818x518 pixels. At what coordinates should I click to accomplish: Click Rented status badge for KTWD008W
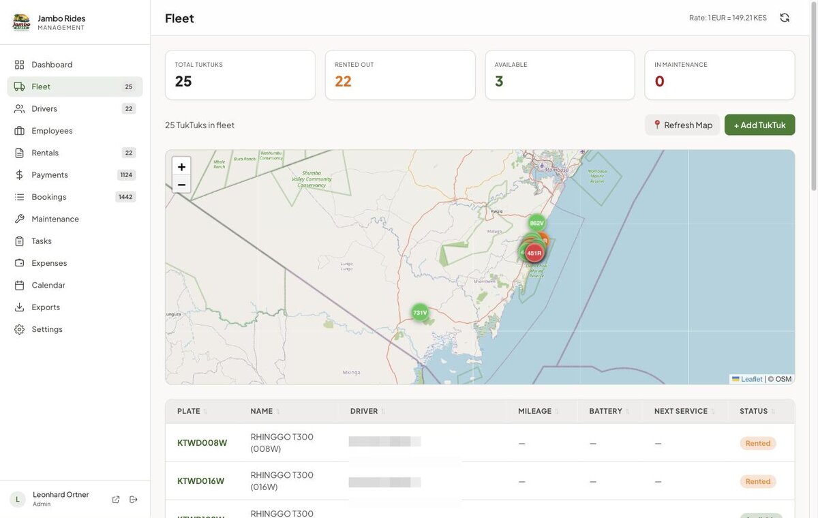758,443
